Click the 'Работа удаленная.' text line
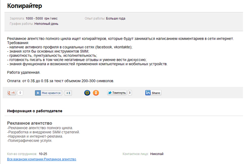 (24, 72)
